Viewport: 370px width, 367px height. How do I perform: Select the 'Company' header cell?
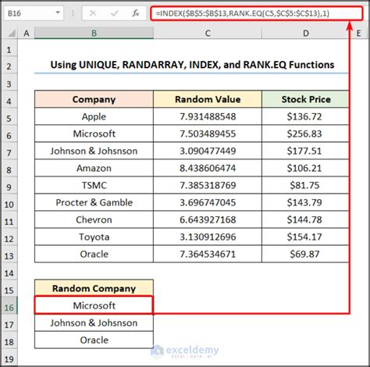(94, 99)
